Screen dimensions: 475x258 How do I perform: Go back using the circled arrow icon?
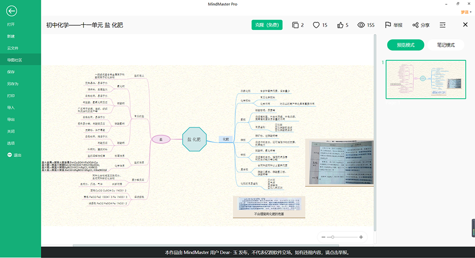11,11
